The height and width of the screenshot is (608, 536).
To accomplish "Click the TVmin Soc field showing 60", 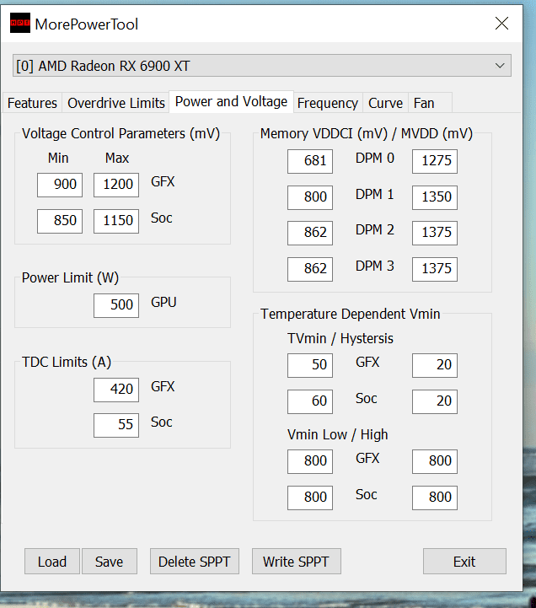I will point(310,401).
